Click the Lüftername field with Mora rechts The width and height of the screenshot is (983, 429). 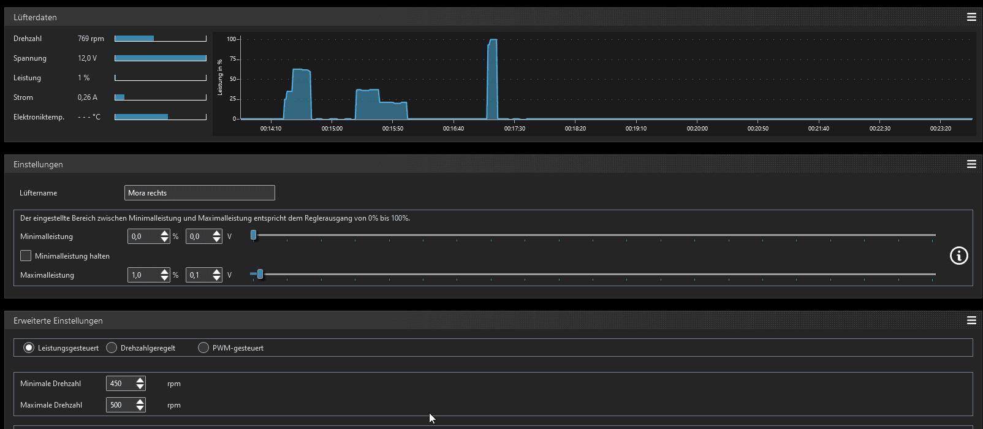coord(200,192)
